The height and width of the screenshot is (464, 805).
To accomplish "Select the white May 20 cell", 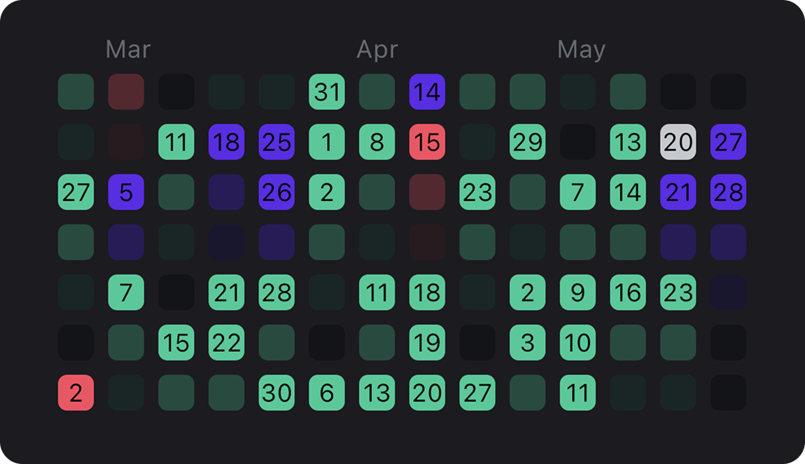I will click(678, 142).
